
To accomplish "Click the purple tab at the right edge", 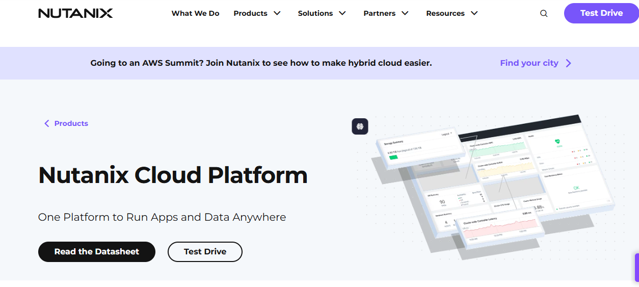I will [636, 268].
